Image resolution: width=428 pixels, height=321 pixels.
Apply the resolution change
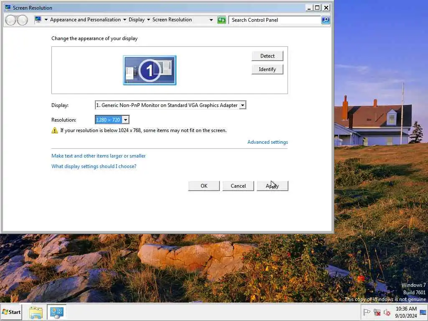(x=272, y=186)
